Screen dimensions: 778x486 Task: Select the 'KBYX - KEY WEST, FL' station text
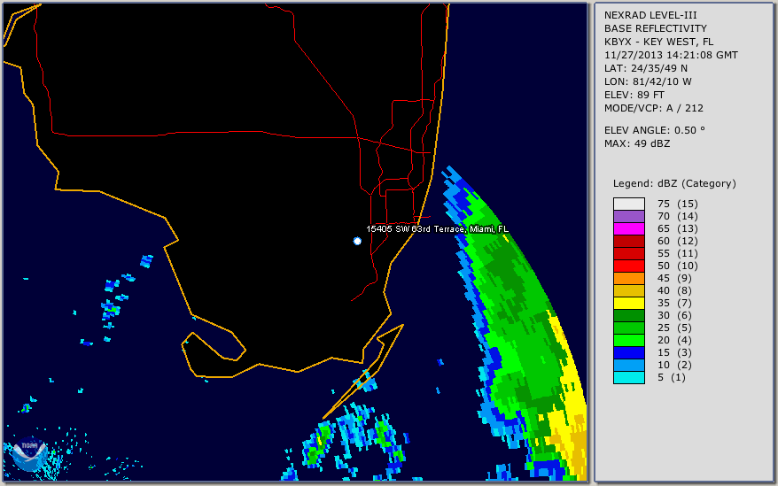(658, 42)
